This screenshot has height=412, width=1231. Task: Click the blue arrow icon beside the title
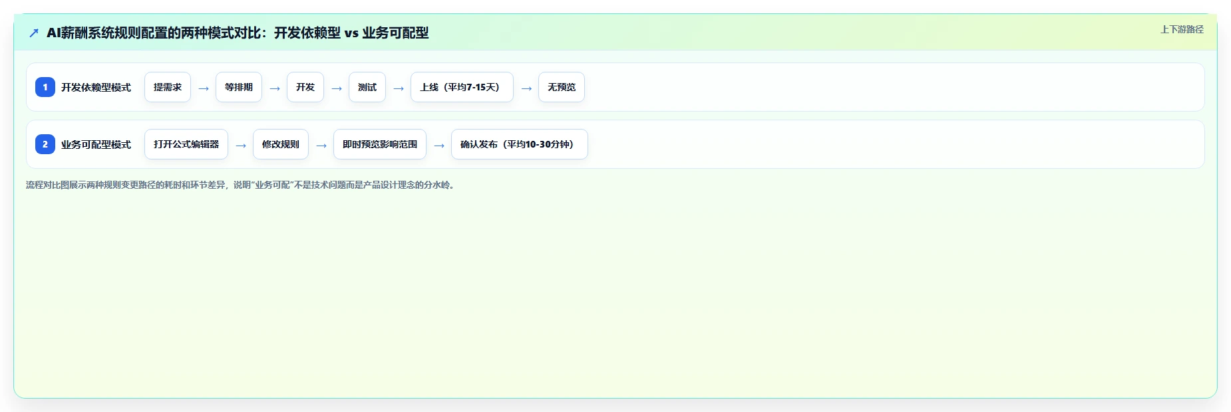click(34, 33)
